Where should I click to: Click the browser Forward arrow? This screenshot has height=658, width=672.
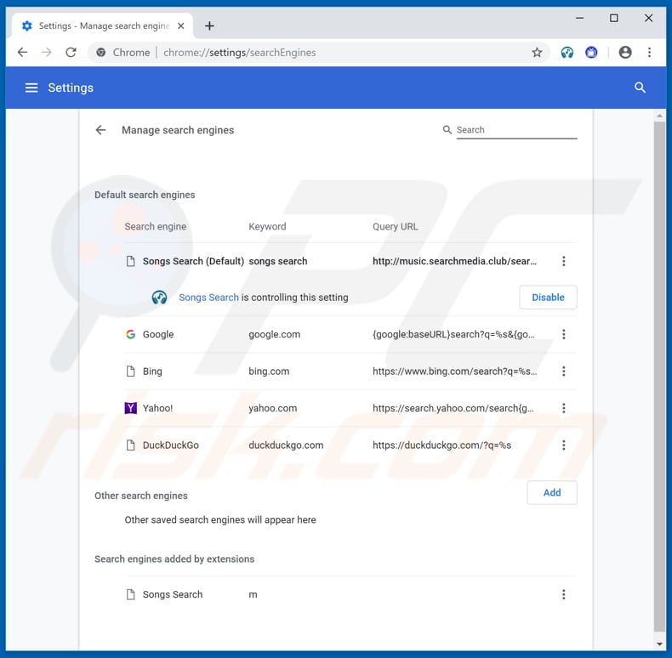pyautogui.click(x=46, y=52)
